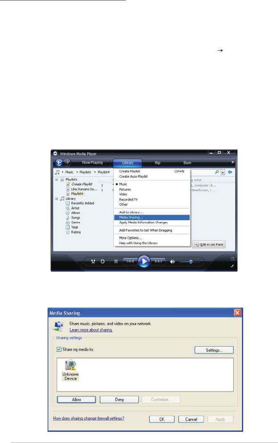The height and width of the screenshot is (443, 278).
Task: Open Recently Added in Library
Action: (x=82, y=203)
